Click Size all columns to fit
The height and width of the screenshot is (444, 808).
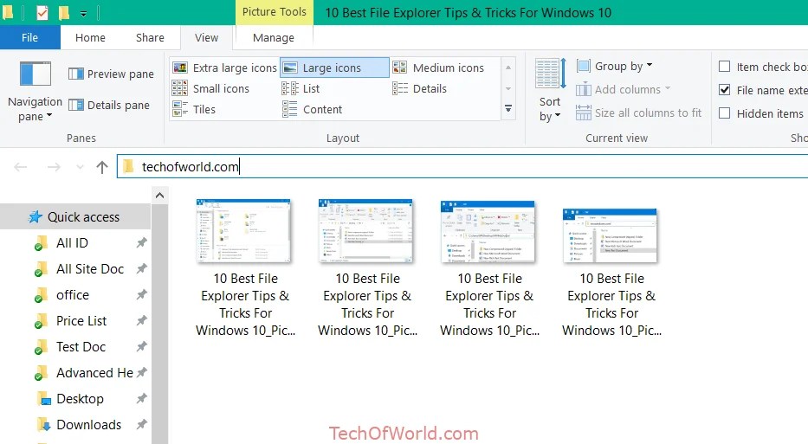638,113
